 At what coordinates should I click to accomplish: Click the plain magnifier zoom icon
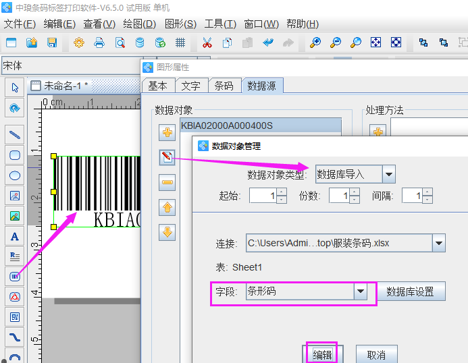pyautogui.click(x=355, y=43)
